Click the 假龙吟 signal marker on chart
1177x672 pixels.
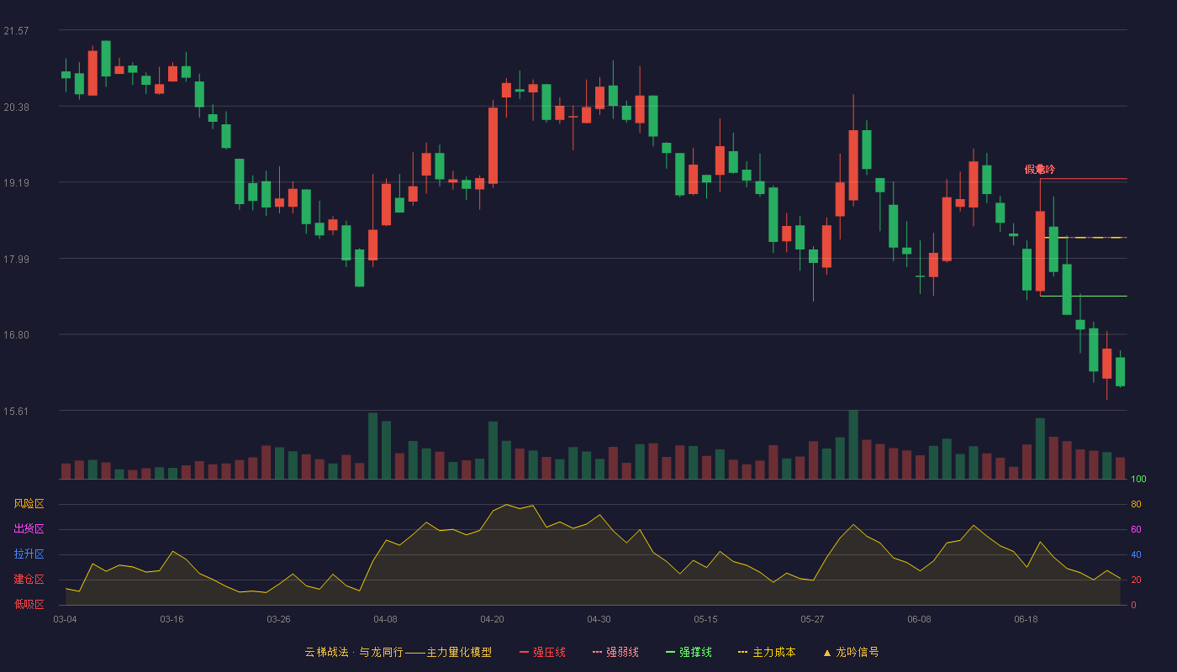tap(1040, 169)
